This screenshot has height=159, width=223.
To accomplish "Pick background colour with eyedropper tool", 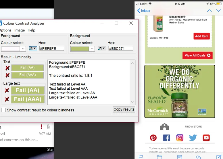I will click(100, 48).
